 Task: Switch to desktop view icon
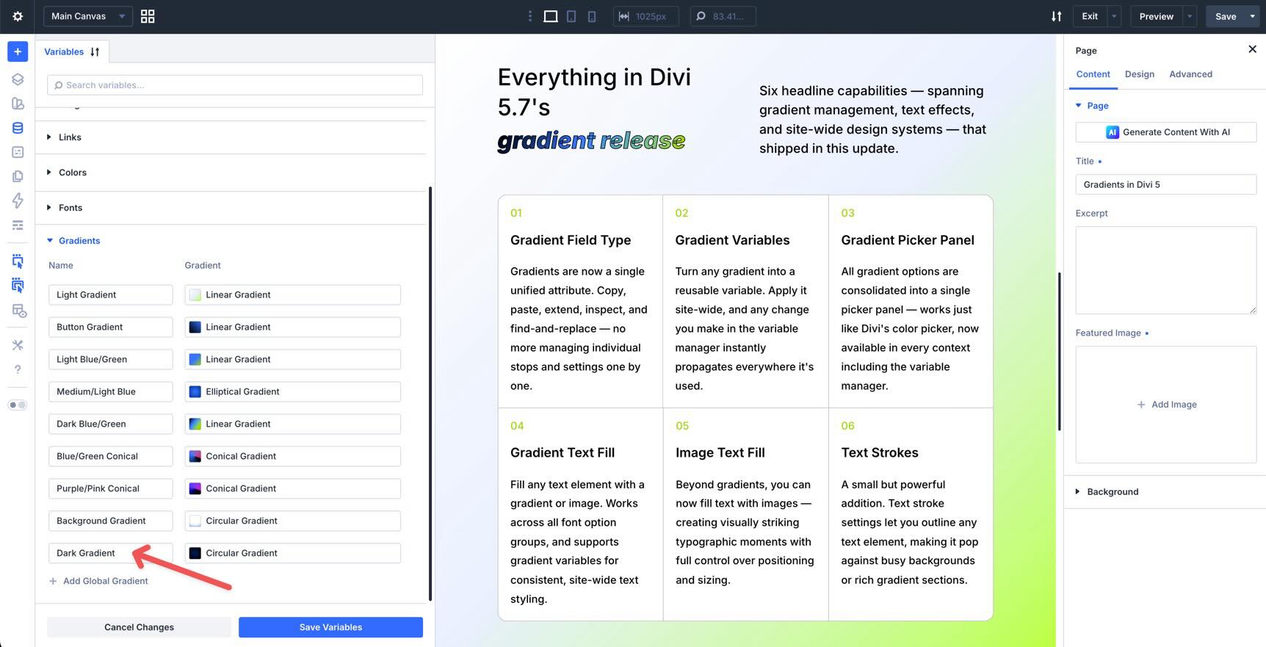tap(550, 16)
